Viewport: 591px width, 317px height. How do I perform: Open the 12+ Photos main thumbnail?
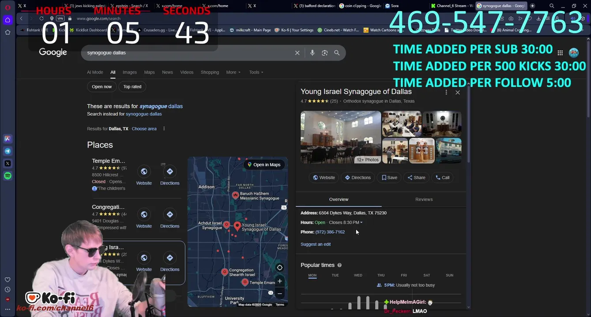341,137
